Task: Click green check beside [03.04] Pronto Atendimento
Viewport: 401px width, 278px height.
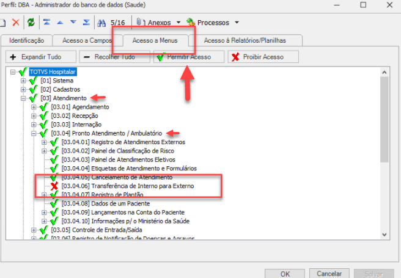Action: 44,133
